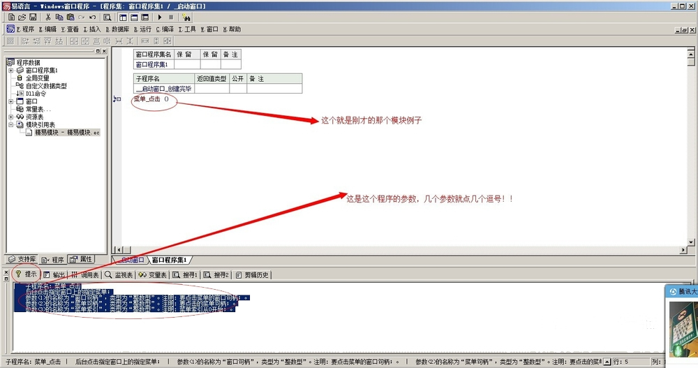The width and height of the screenshot is (698, 368).
Task: Close the left program panel
Action: pyautogui.click(x=104, y=51)
